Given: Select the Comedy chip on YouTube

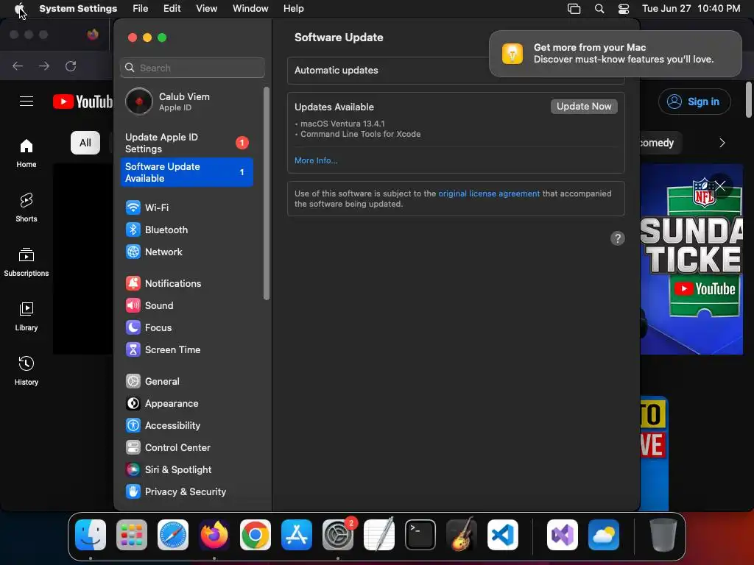Looking at the screenshot, I should coord(660,143).
